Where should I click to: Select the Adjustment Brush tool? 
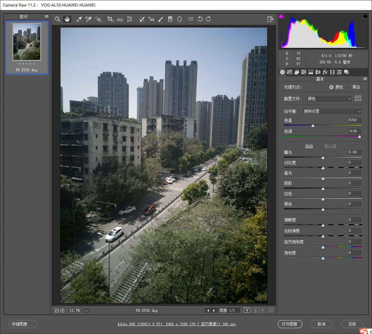click(161, 19)
